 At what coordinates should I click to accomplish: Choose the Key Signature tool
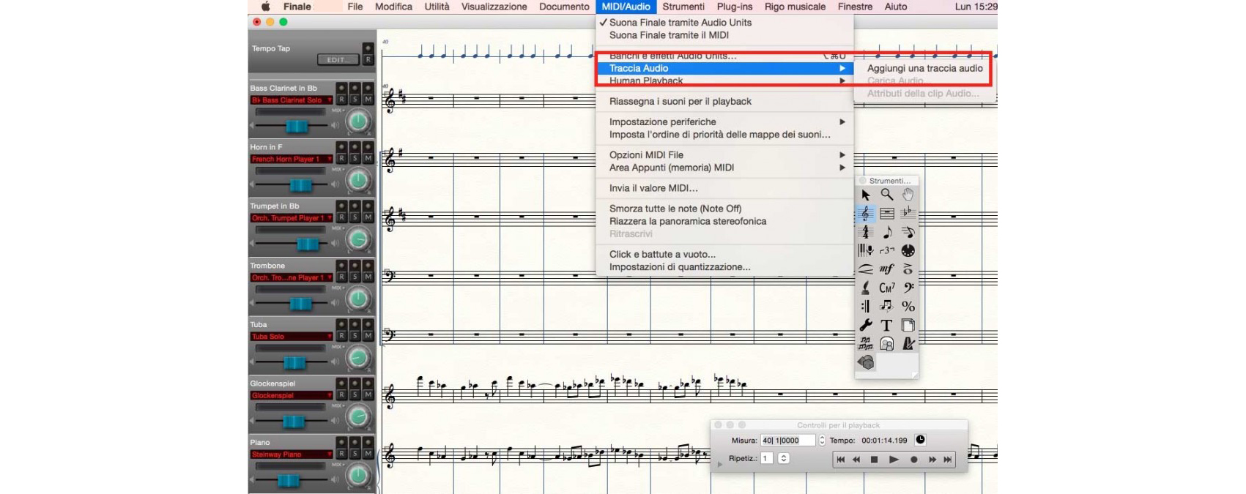908,213
